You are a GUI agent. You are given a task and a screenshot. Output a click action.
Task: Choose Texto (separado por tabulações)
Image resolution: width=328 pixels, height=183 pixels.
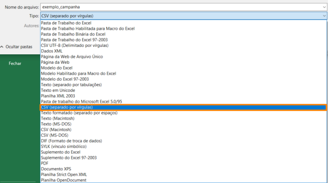point(71,85)
